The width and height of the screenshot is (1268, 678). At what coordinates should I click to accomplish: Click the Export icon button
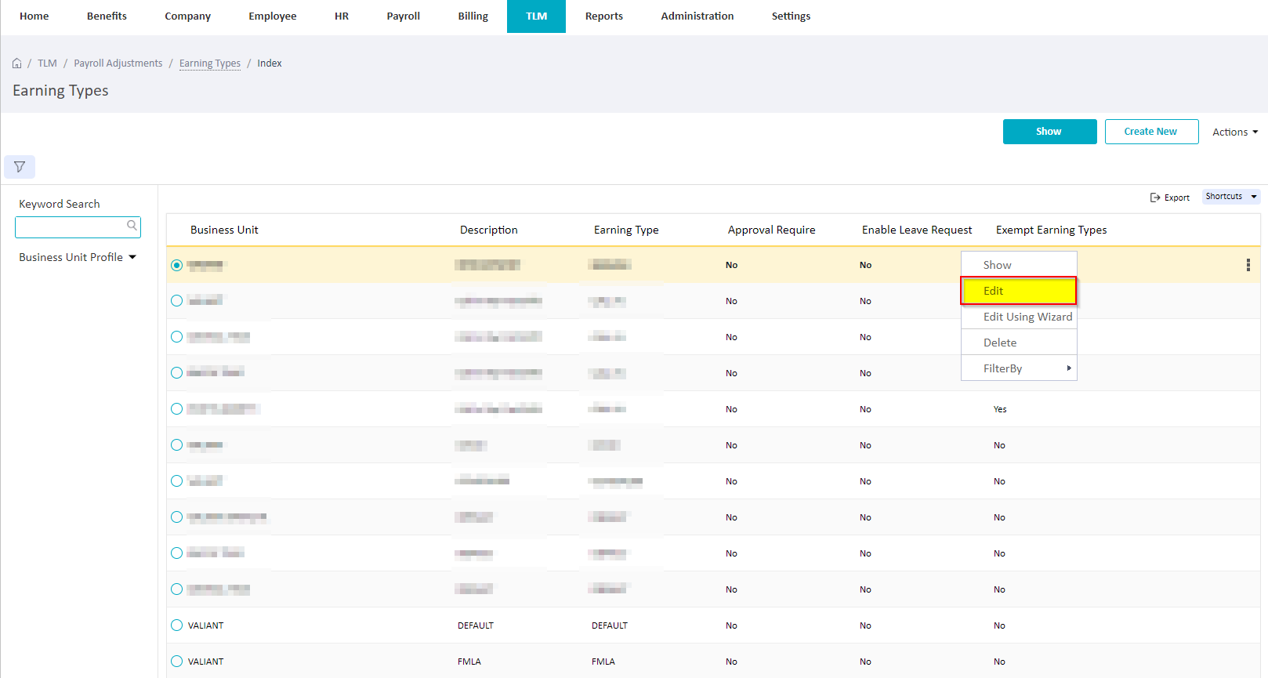click(1169, 198)
